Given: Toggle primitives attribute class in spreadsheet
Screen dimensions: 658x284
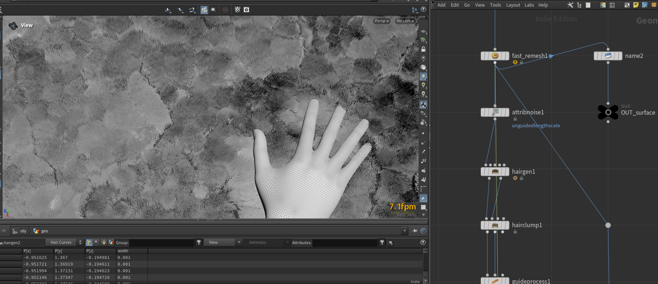Looking at the screenshot, I should [104, 242].
